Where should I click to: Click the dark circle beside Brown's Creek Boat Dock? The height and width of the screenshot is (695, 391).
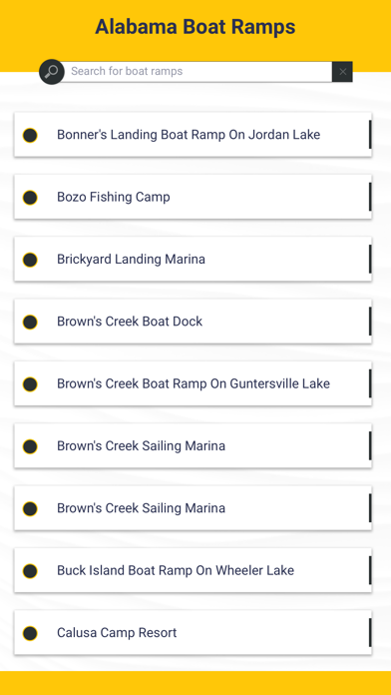point(30,322)
